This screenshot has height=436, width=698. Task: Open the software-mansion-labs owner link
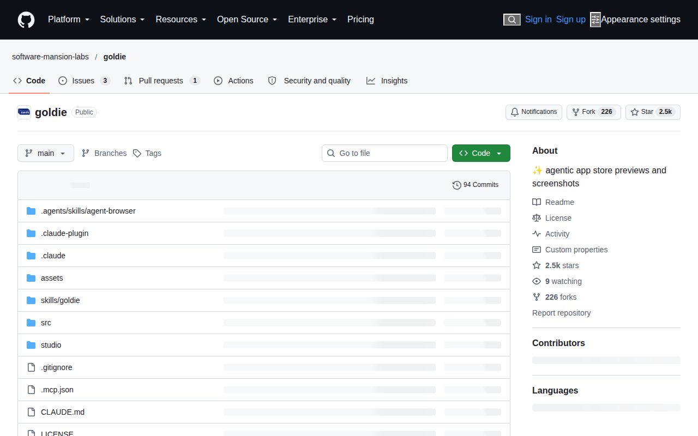50,57
